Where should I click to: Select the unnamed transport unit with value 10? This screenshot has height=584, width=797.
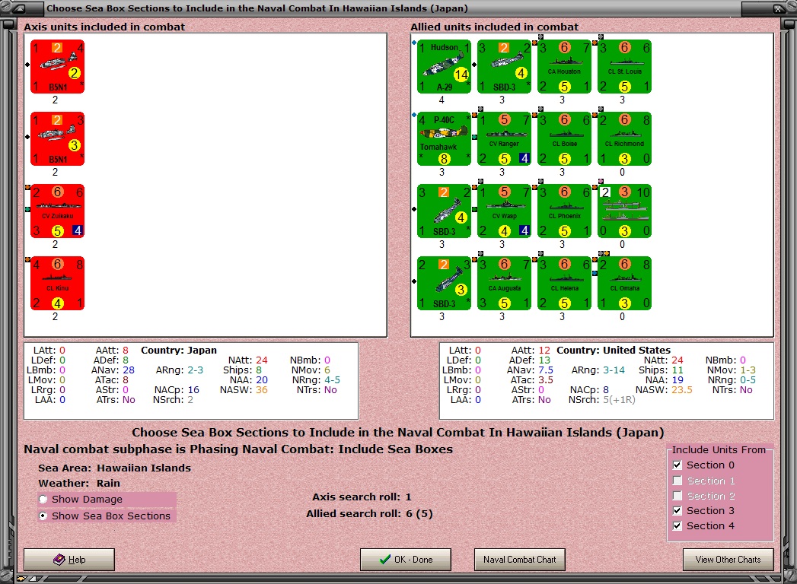tap(624, 211)
